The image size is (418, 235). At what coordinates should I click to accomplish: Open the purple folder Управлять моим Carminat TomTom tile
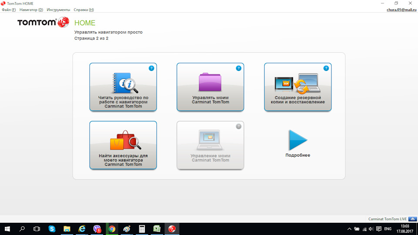coord(210,87)
